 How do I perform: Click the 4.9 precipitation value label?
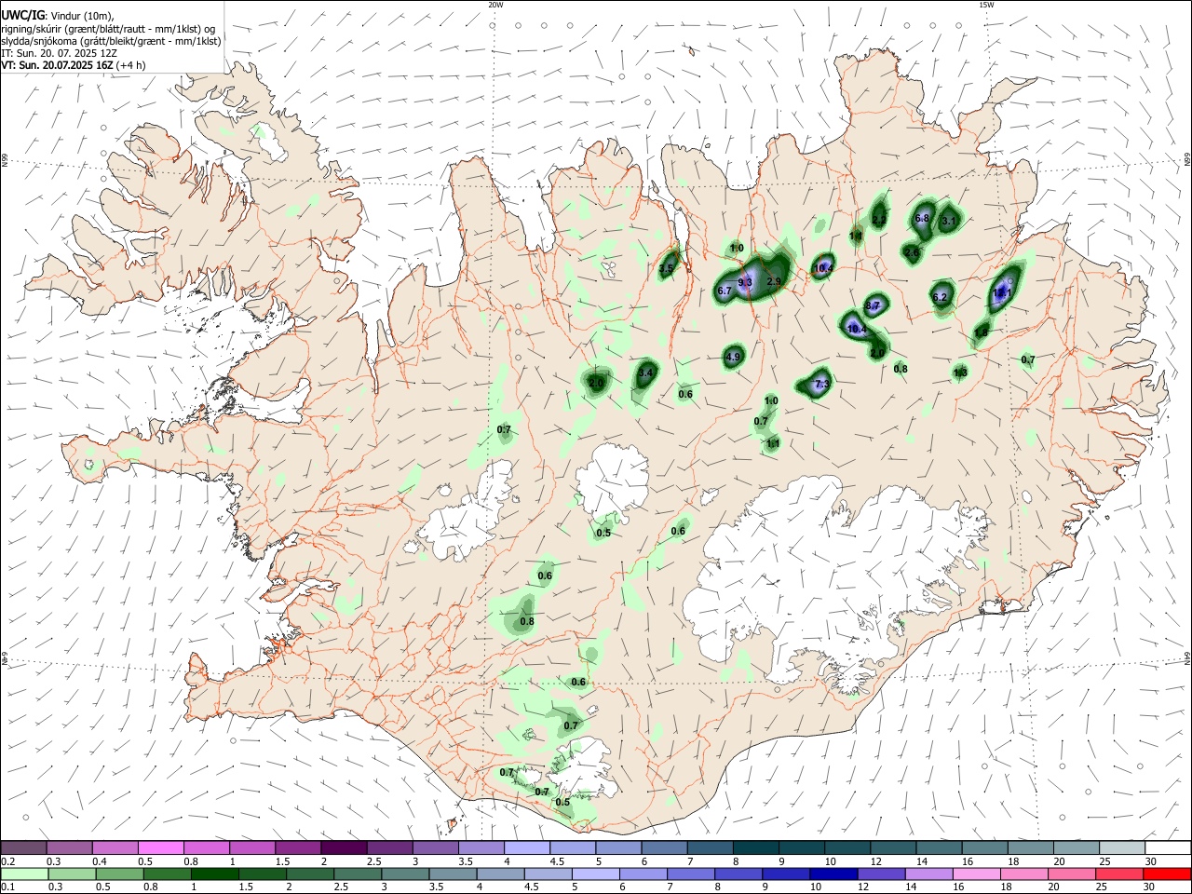733,357
